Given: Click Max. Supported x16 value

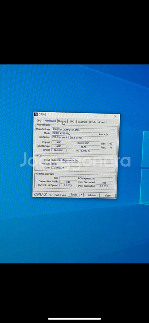Looking at the screenshot, I should (104, 183).
